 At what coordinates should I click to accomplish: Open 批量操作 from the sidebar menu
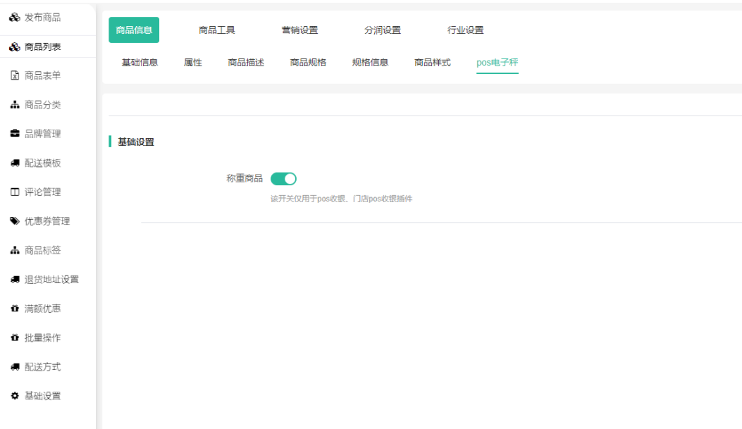42,338
